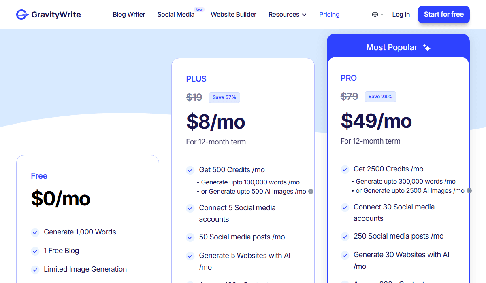The width and height of the screenshot is (486, 283).
Task: Click the checkmark beside 50 Social media posts
Action: coord(190,237)
